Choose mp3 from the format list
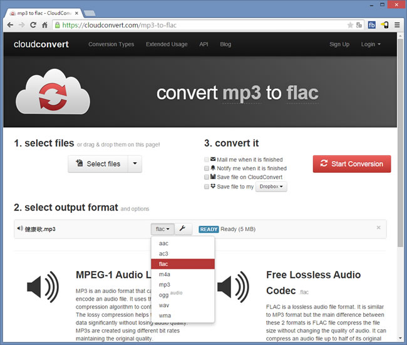The image size is (407, 345). click(183, 285)
